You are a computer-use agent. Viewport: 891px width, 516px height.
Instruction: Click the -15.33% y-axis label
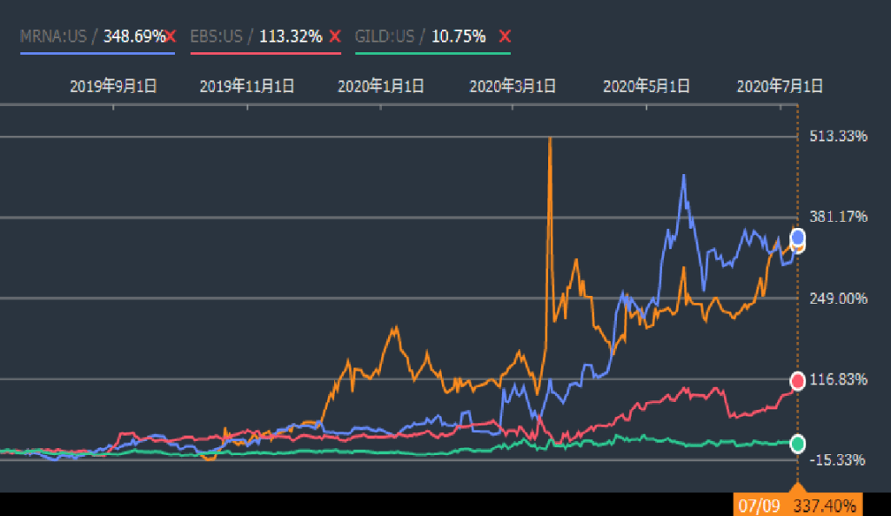[838, 459]
